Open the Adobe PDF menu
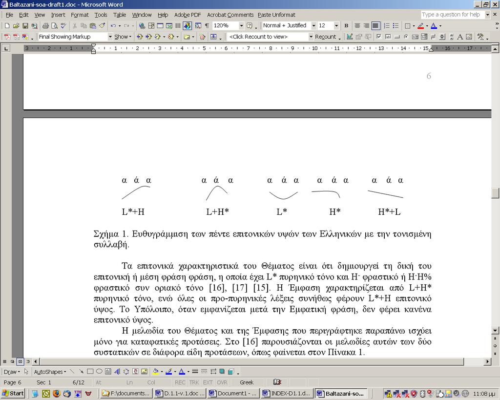The image size is (500, 400). [187, 15]
